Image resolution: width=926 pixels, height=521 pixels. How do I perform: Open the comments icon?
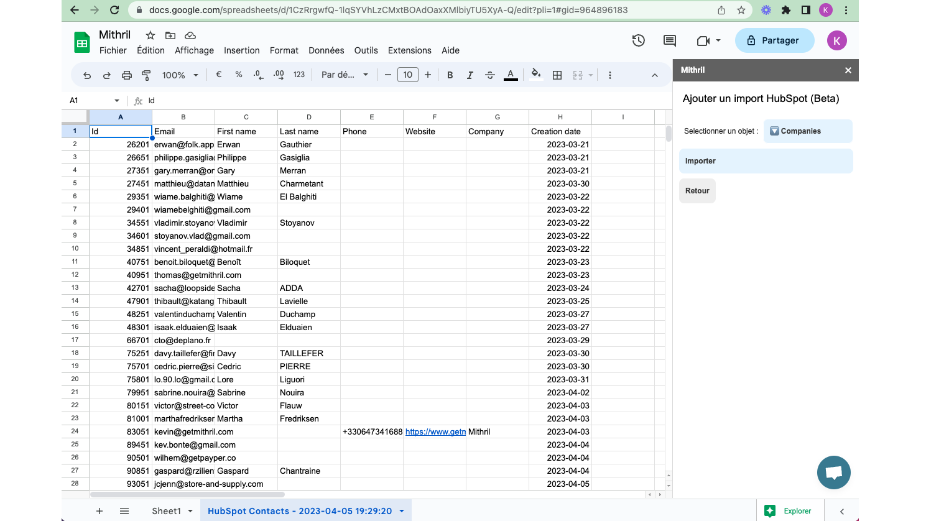coord(670,40)
